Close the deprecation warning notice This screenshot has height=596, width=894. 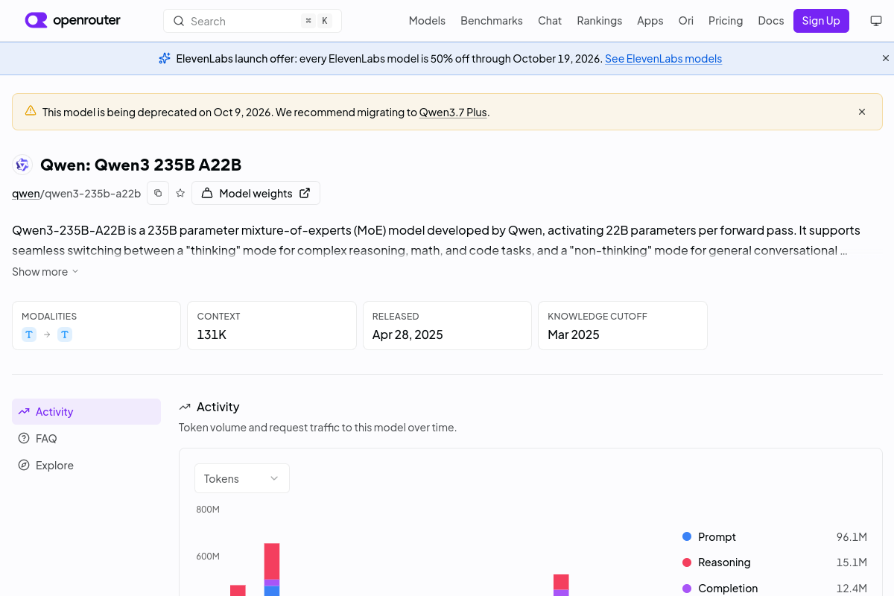pyautogui.click(x=862, y=112)
